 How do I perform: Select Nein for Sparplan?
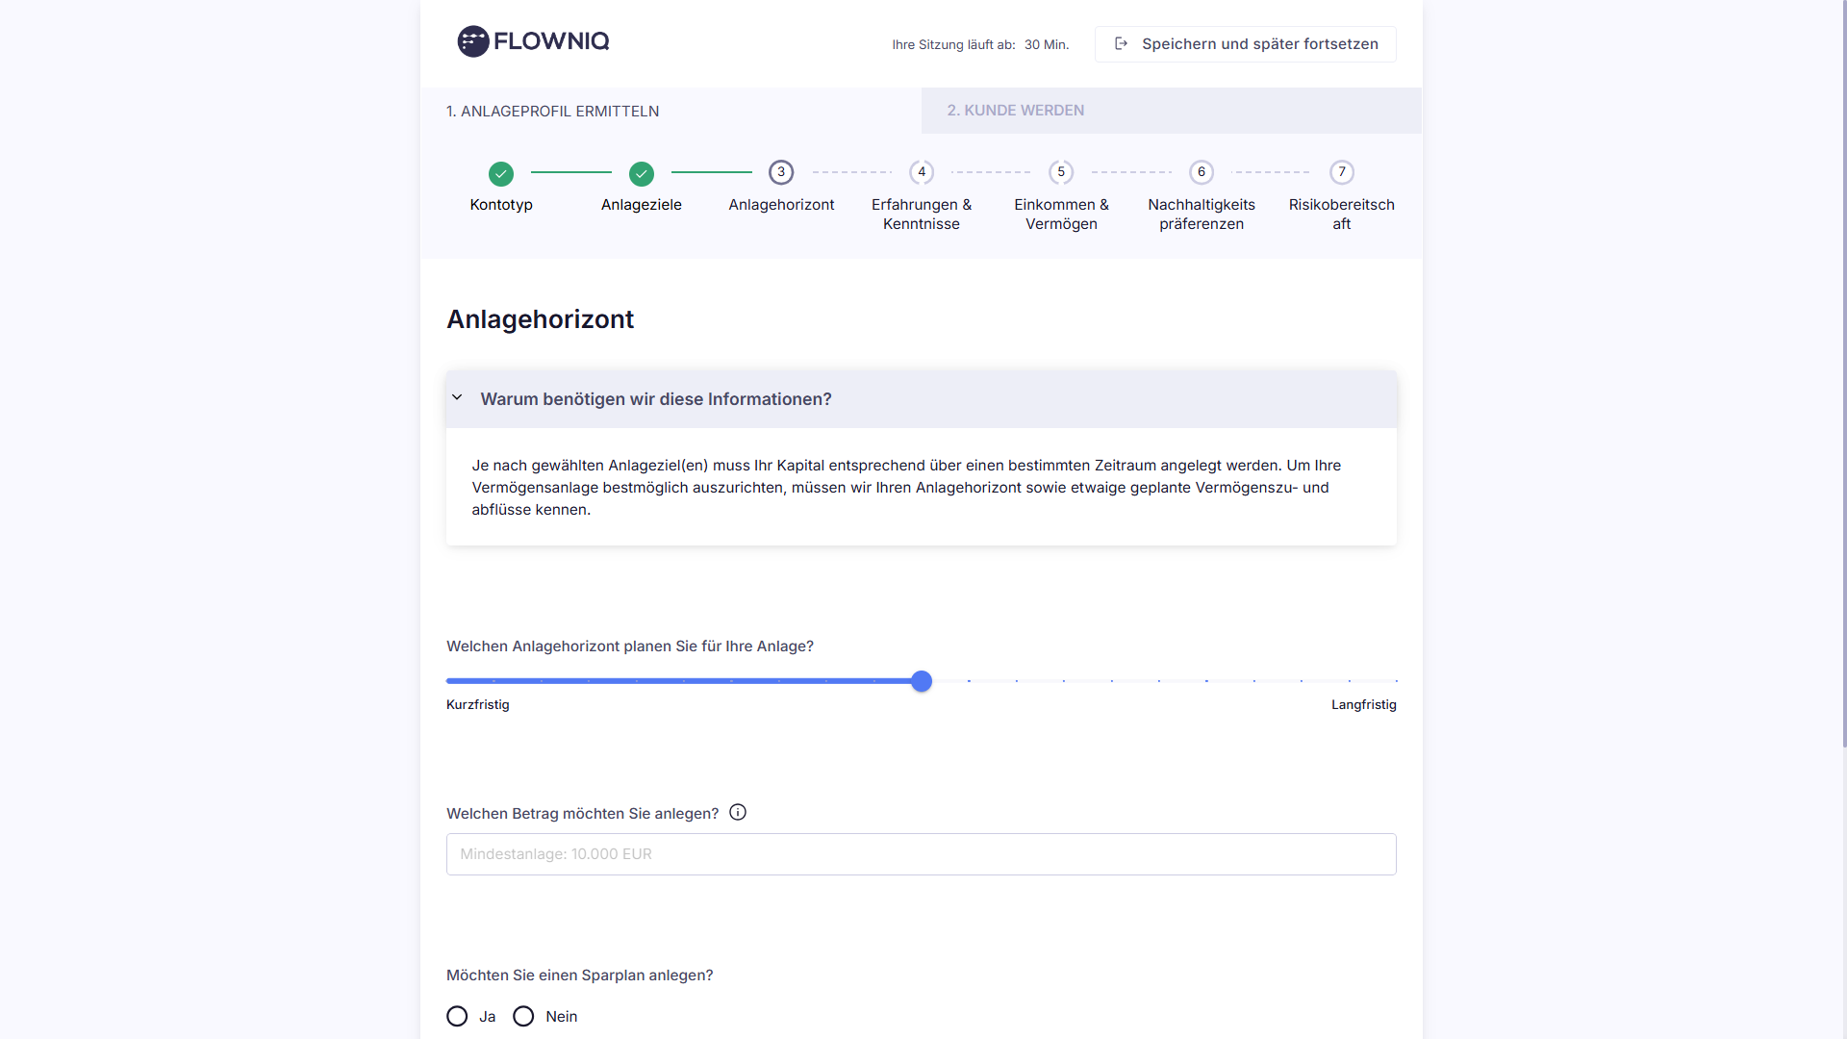coord(523,1017)
